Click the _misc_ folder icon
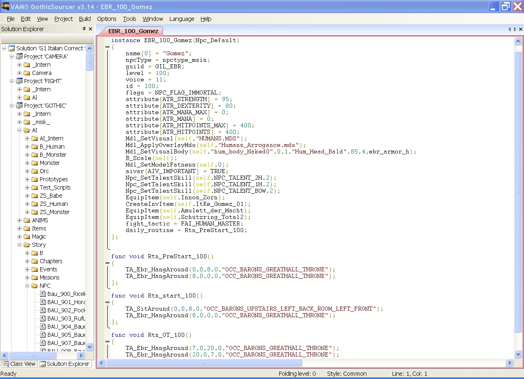 coord(27,122)
